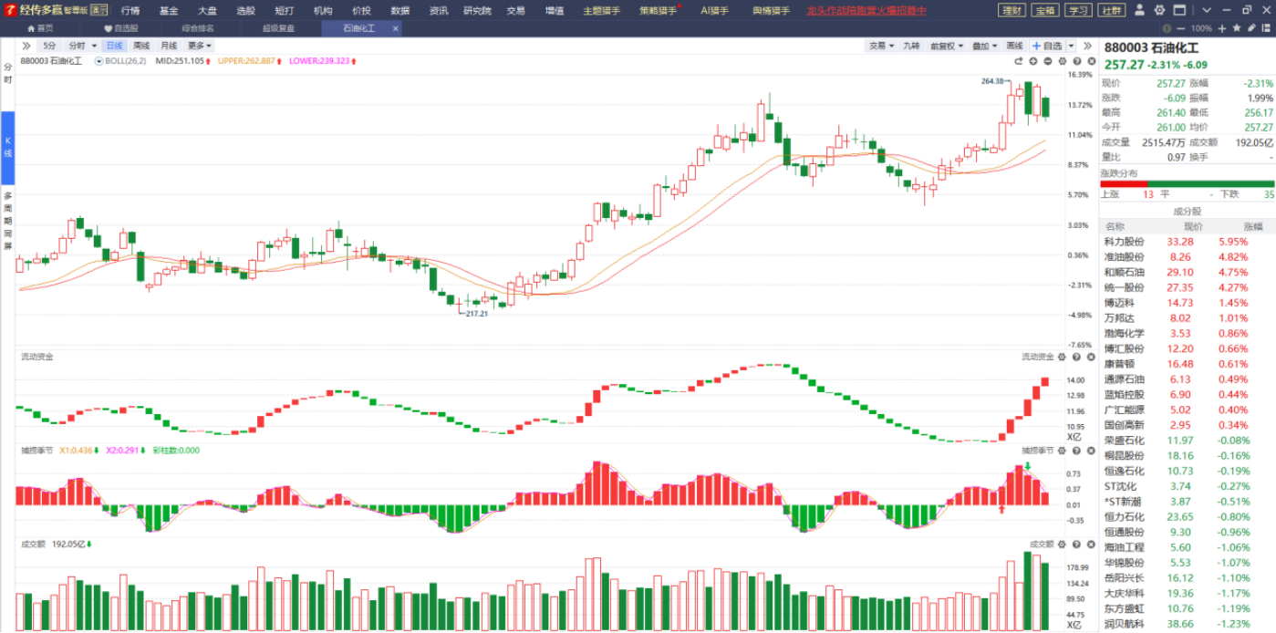Zoom out the K-line chart with minus icon
Screen dimensions: 1276x633
tap(1048, 61)
